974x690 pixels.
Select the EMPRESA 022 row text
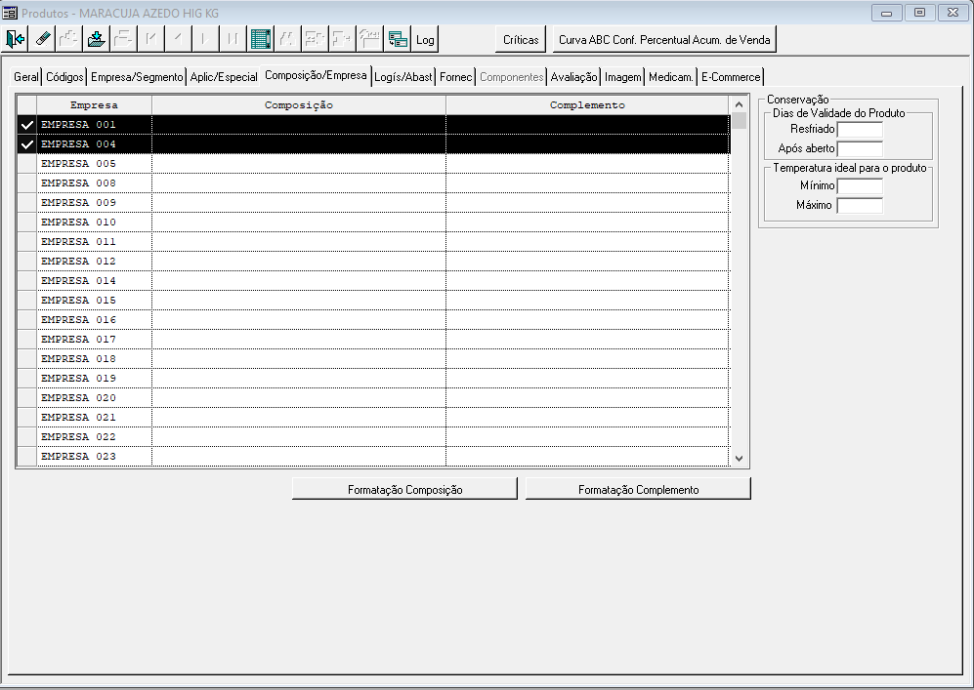[x=78, y=437]
